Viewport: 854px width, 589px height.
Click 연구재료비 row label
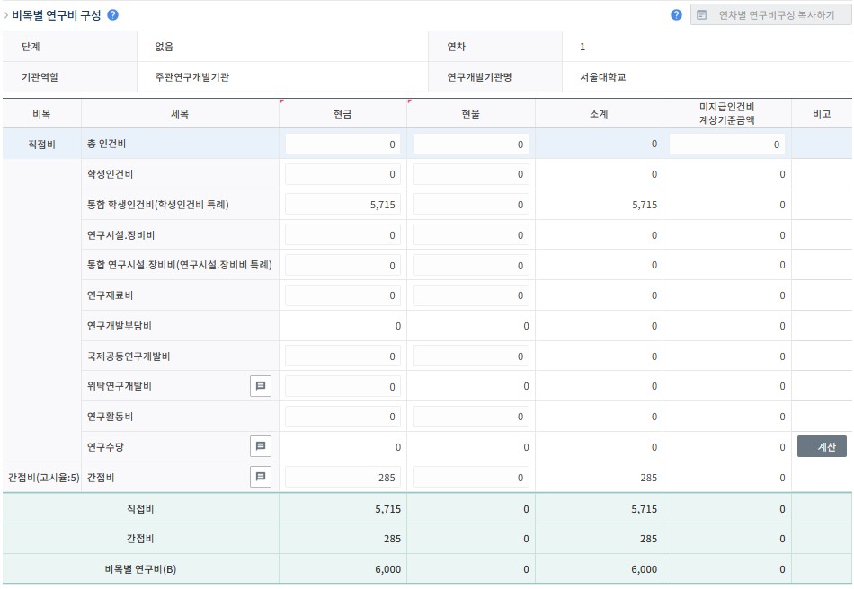110,295
